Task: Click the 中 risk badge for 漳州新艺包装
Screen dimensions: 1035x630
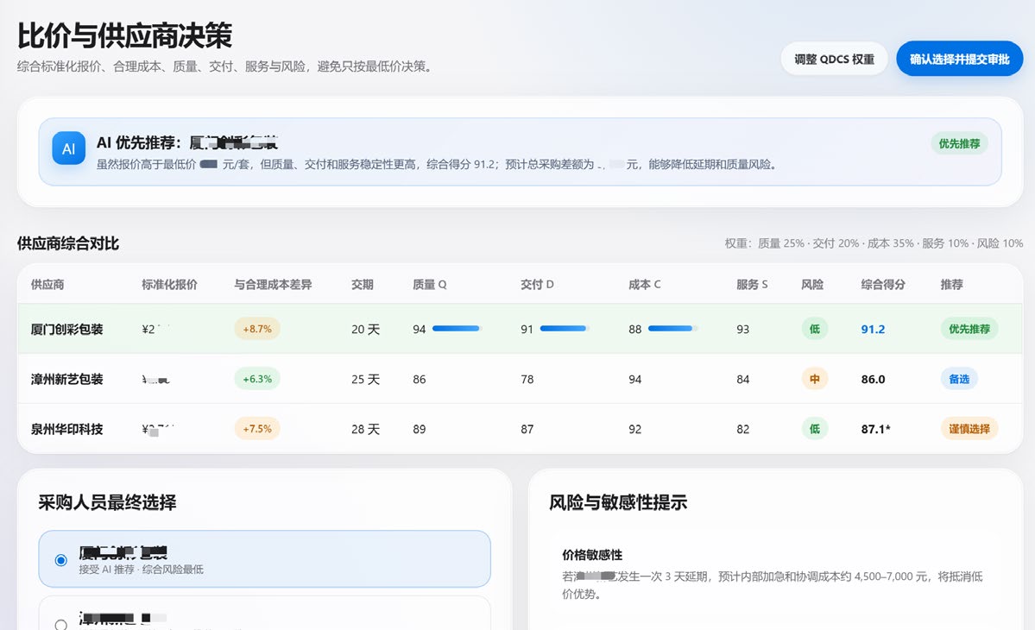Action: pos(815,379)
